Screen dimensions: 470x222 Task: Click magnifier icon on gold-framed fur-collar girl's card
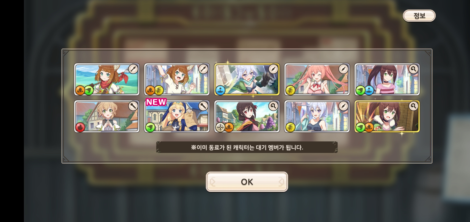tap(413, 106)
